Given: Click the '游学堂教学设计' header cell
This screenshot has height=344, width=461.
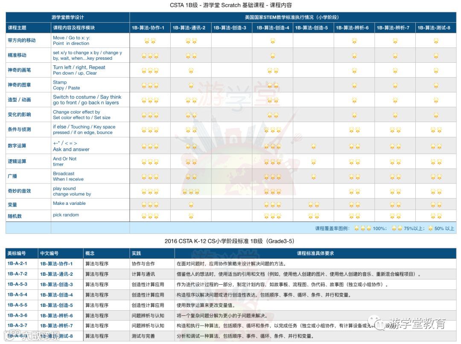Looking at the screenshot, I should tap(67, 17).
